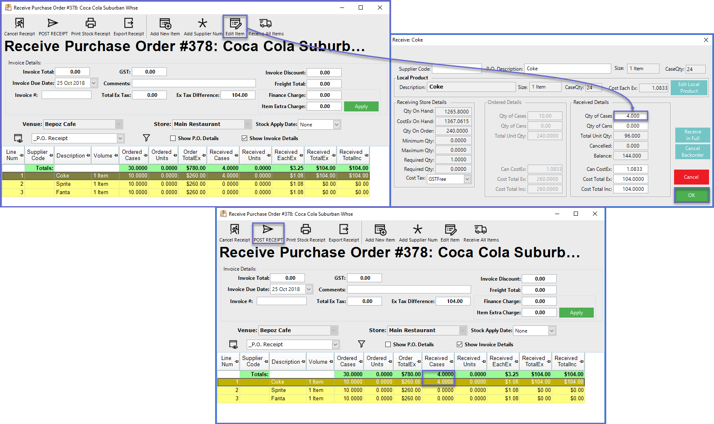
Task: Click Print Stock Receipt in top window
Action: (x=91, y=27)
